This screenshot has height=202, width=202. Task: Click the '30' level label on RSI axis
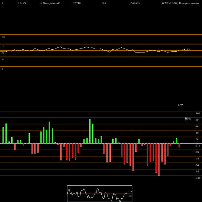tap(3, 59)
